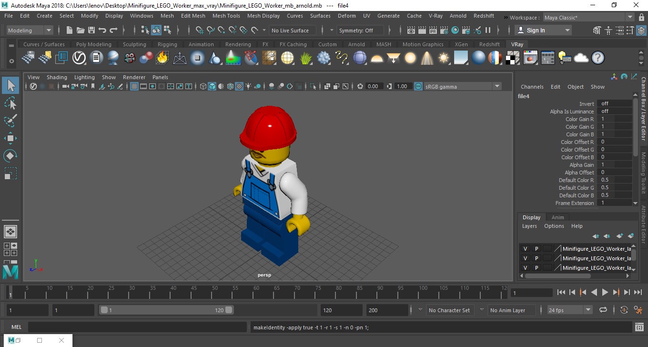Toggle snap to points icon

click(x=222, y=31)
